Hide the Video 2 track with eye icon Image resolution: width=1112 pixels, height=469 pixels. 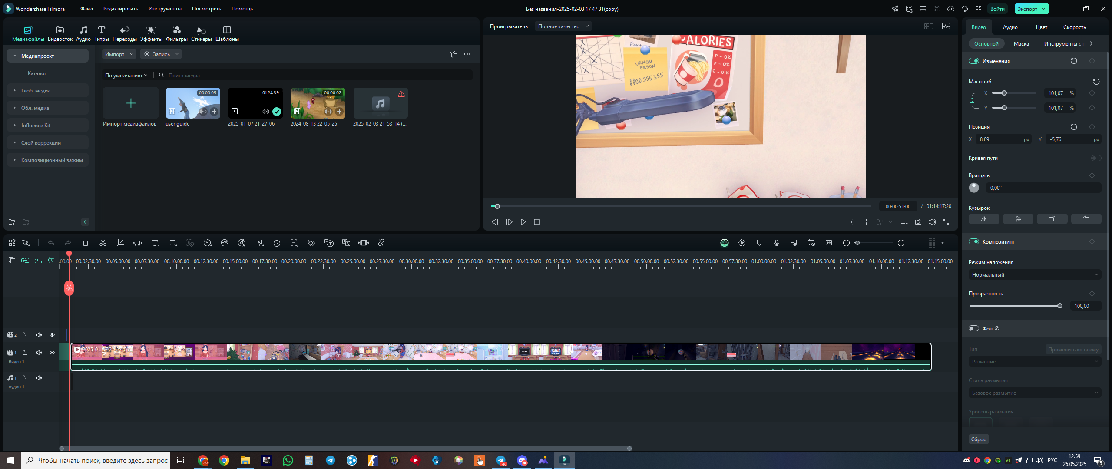pyautogui.click(x=52, y=335)
